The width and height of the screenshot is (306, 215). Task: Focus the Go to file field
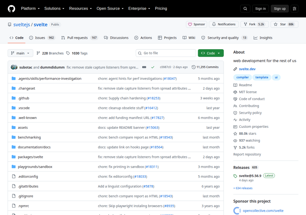[166, 53]
